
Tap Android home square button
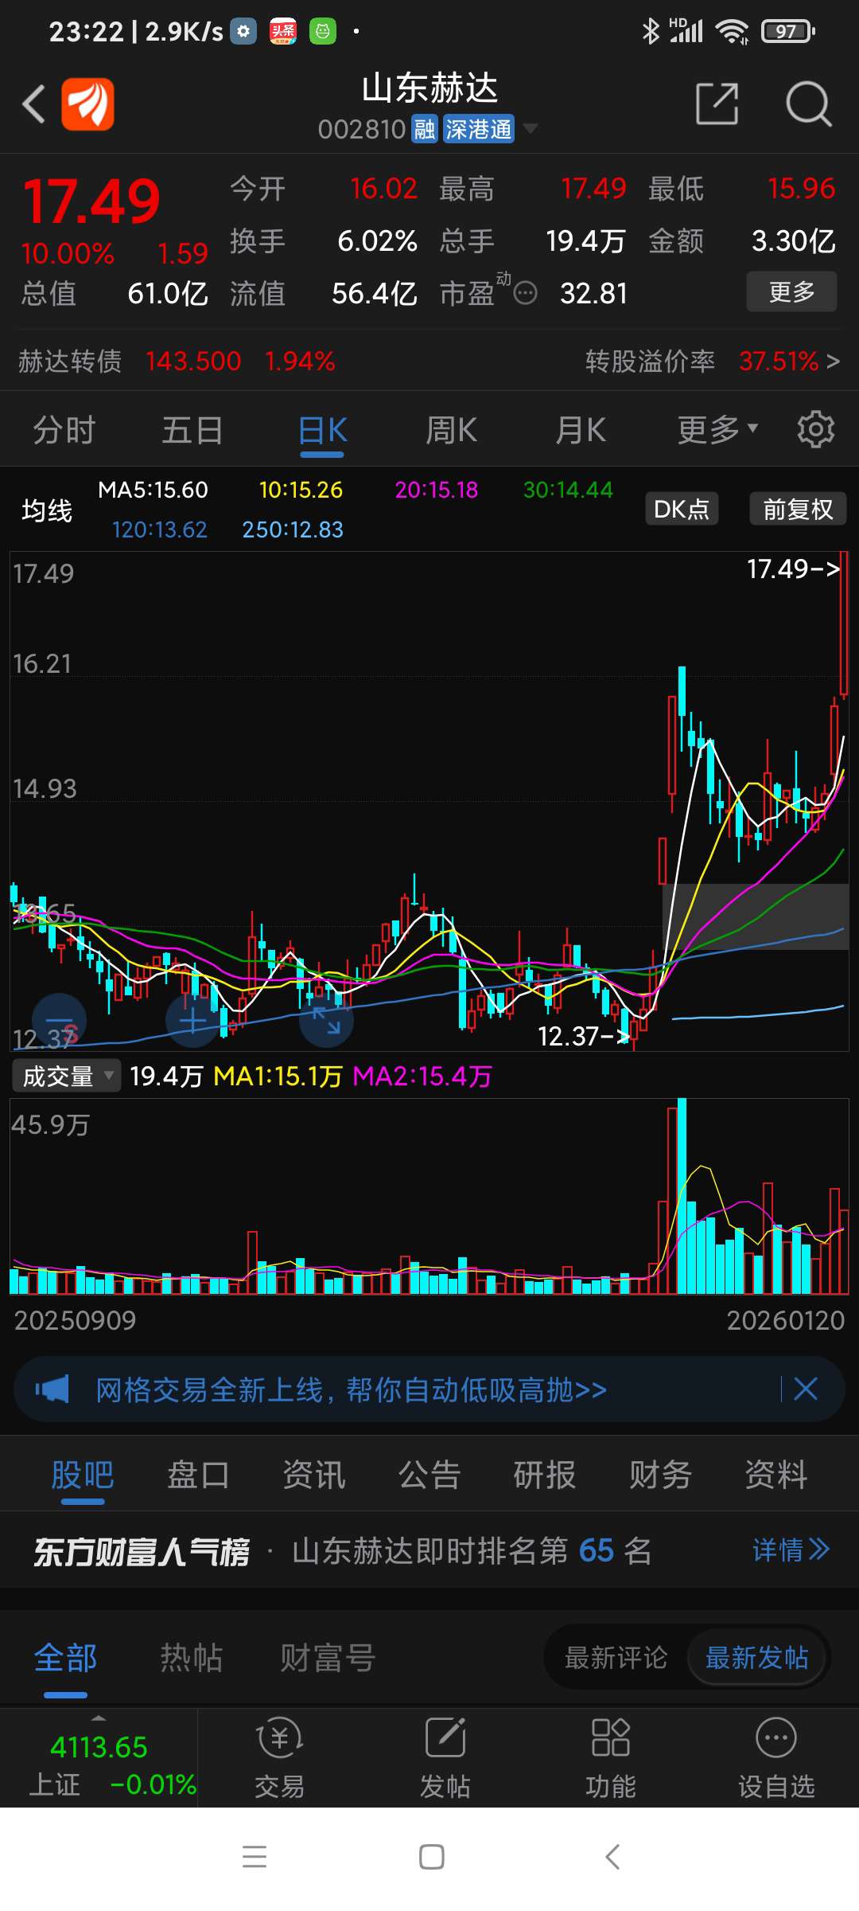coord(431,1857)
